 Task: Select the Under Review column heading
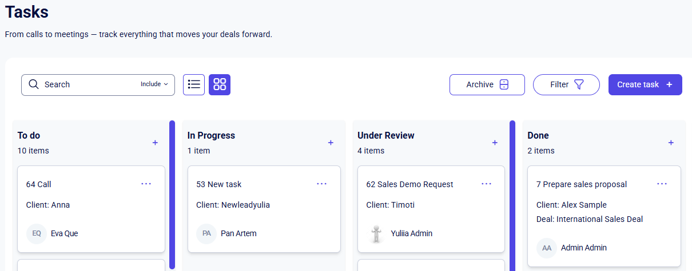pyautogui.click(x=386, y=135)
